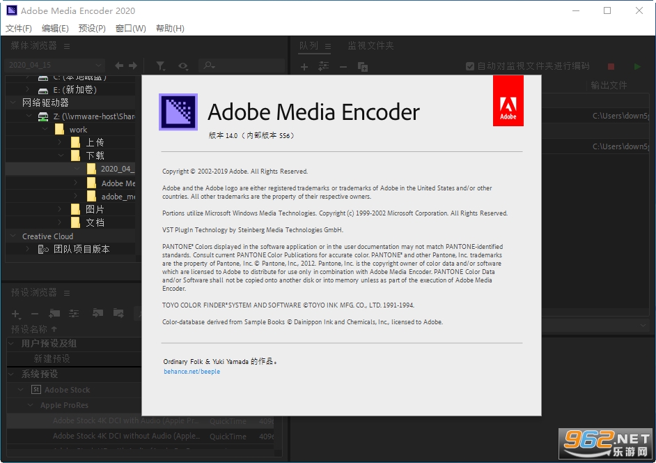Open the 文件(F) menu

(19, 28)
